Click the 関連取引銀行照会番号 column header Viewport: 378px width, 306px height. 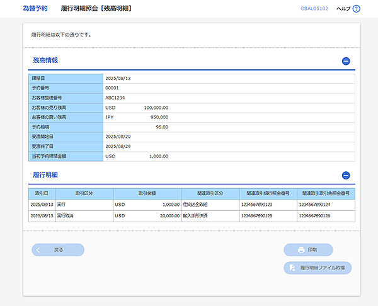268,193
